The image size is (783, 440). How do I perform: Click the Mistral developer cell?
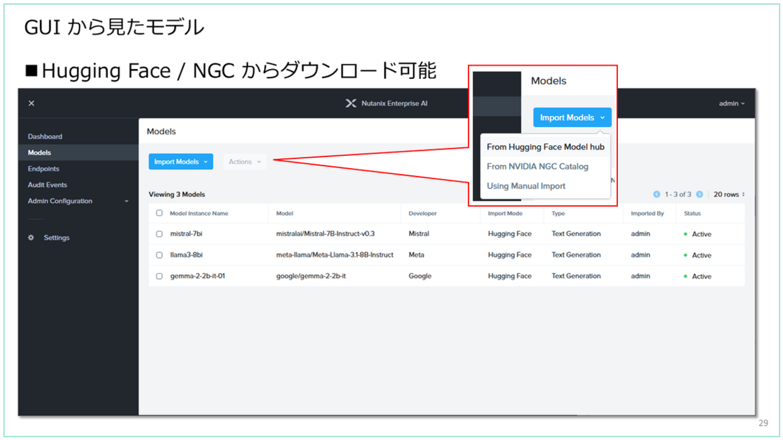click(x=419, y=234)
